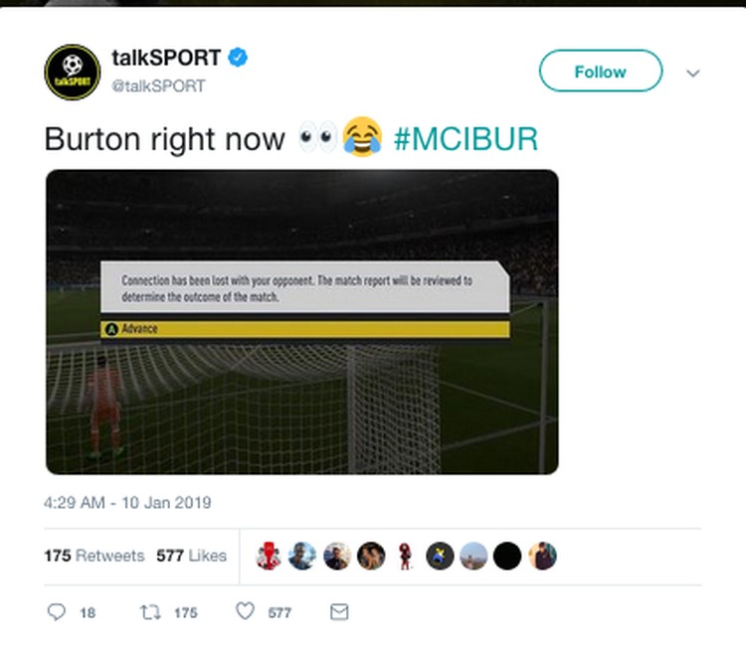This screenshot has height=646, width=746.
Task: Show the list of 175 Retweets
Action: click(x=94, y=556)
